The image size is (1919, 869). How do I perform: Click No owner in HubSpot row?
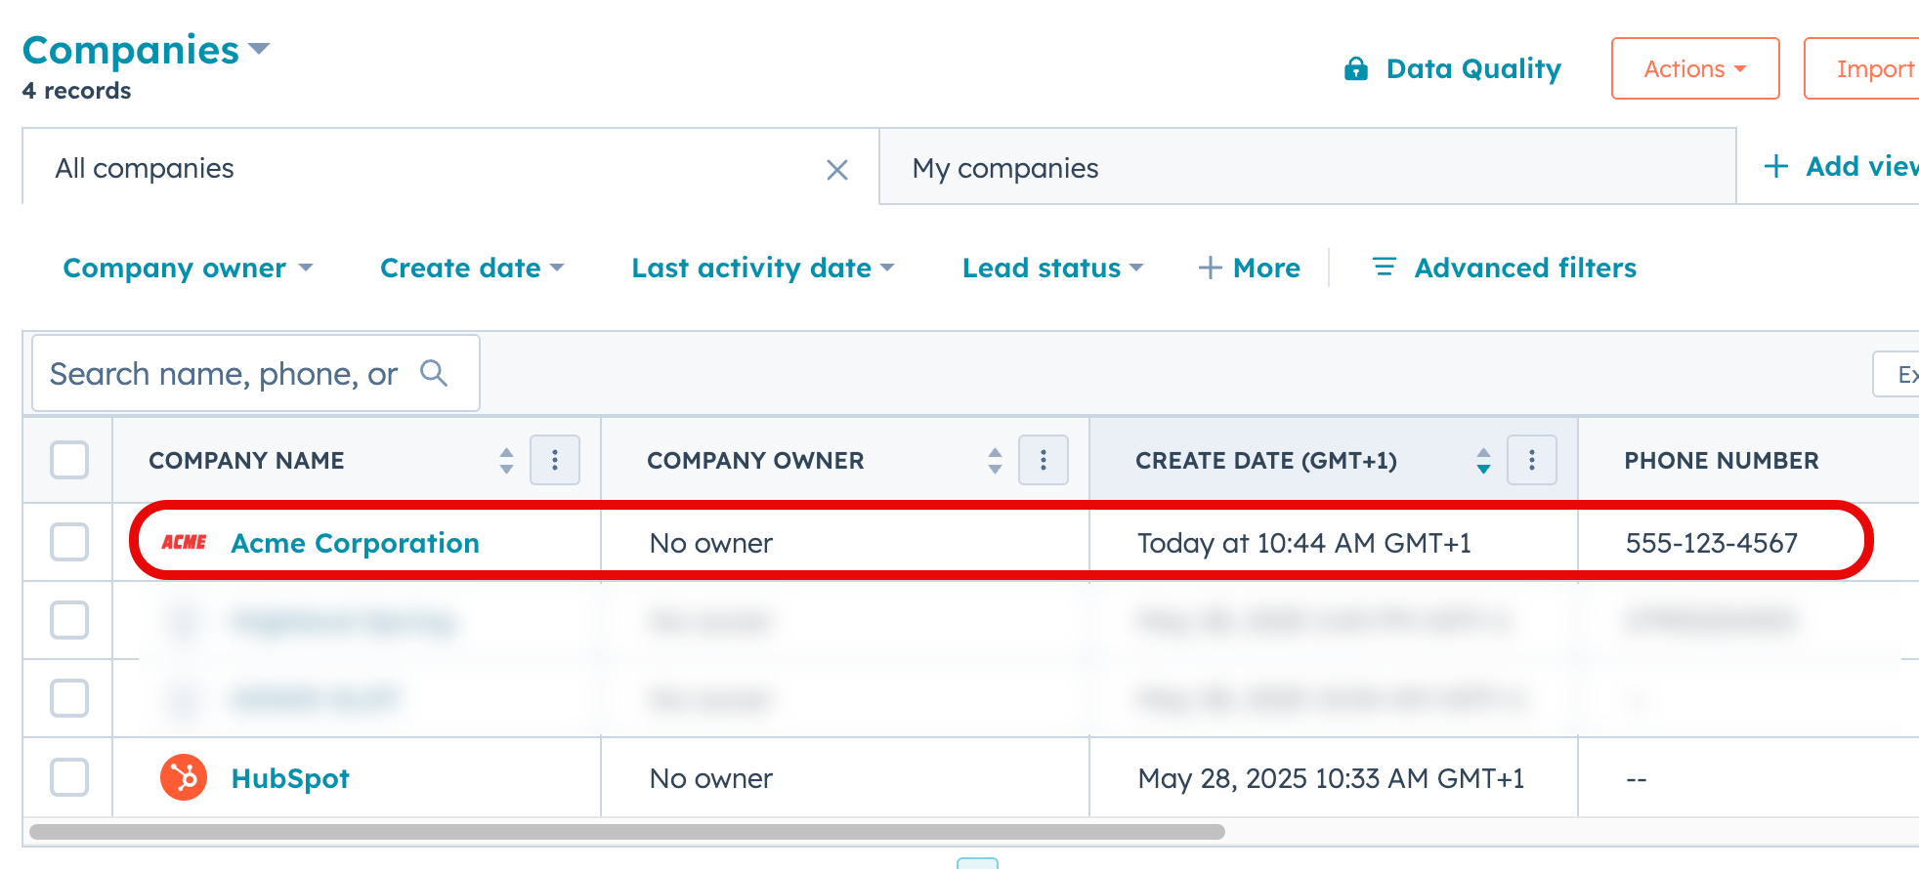[x=710, y=778]
